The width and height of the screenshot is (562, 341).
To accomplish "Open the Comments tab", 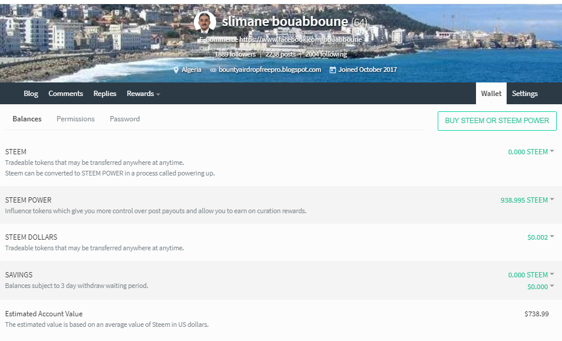I will tap(65, 94).
